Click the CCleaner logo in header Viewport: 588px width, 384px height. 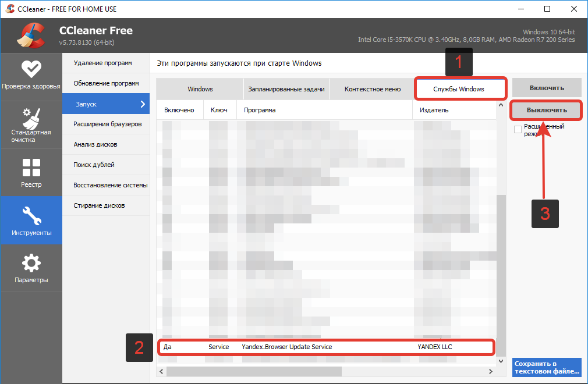(x=30, y=35)
